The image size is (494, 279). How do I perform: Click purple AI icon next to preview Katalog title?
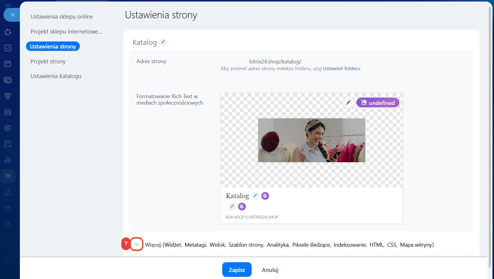coord(265,196)
